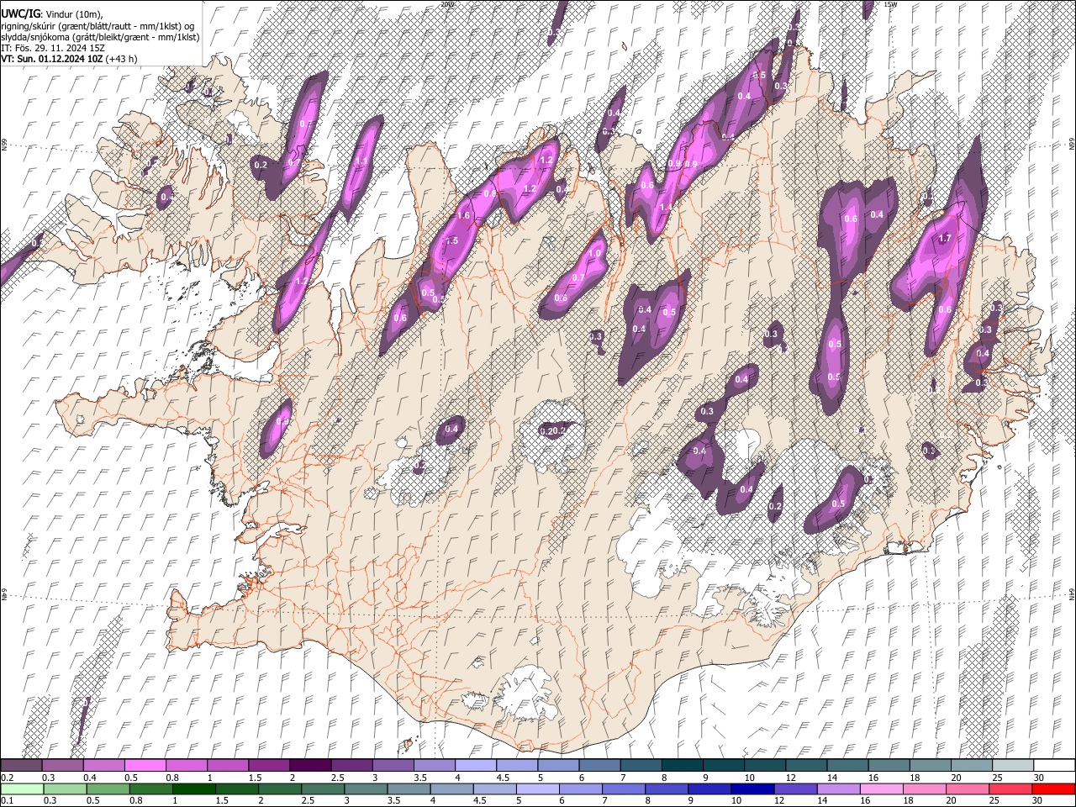
Task: Click the pure red 30+ swatch on lower scale
Action: click(1053, 789)
